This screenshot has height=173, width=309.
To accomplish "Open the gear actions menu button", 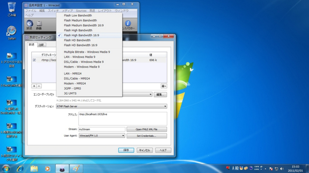I will tap(164, 86).
